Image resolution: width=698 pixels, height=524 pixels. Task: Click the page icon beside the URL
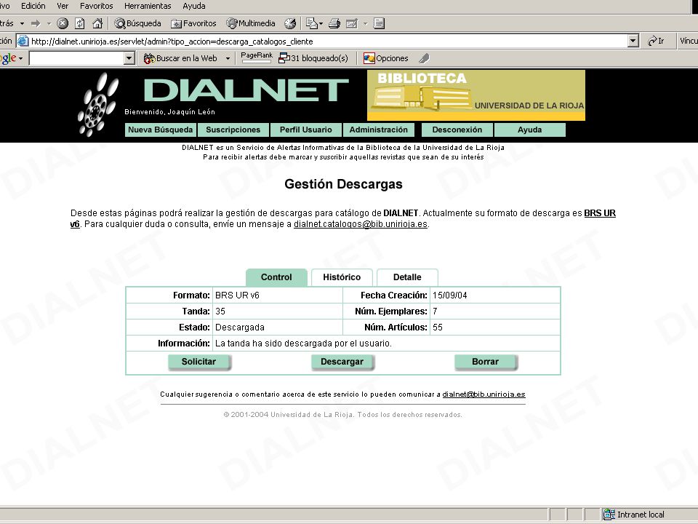point(23,41)
